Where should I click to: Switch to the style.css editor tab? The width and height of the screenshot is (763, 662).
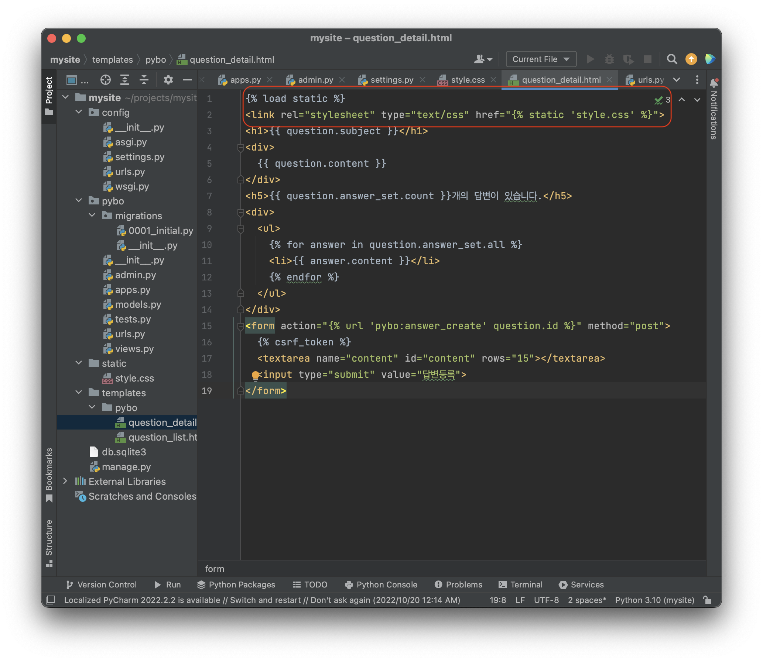click(x=467, y=80)
